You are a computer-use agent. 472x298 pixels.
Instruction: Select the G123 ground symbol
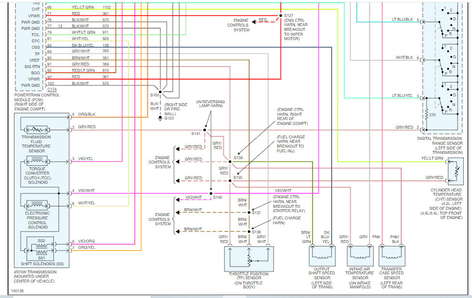point(160,118)
